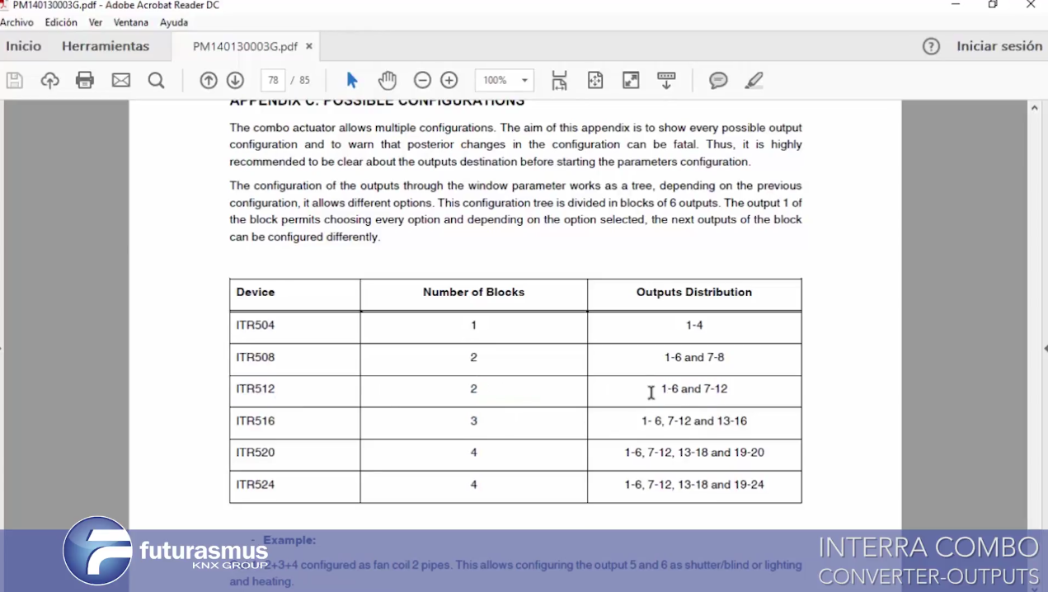The height and width of the screenshot is (592, 1048).
Task: Open the search magnifier tool
Action: tap(156, 80)
